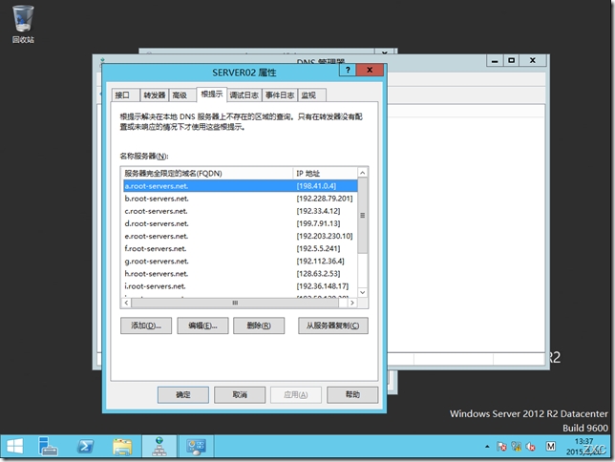Click the network status tray icon

[516, 447]
